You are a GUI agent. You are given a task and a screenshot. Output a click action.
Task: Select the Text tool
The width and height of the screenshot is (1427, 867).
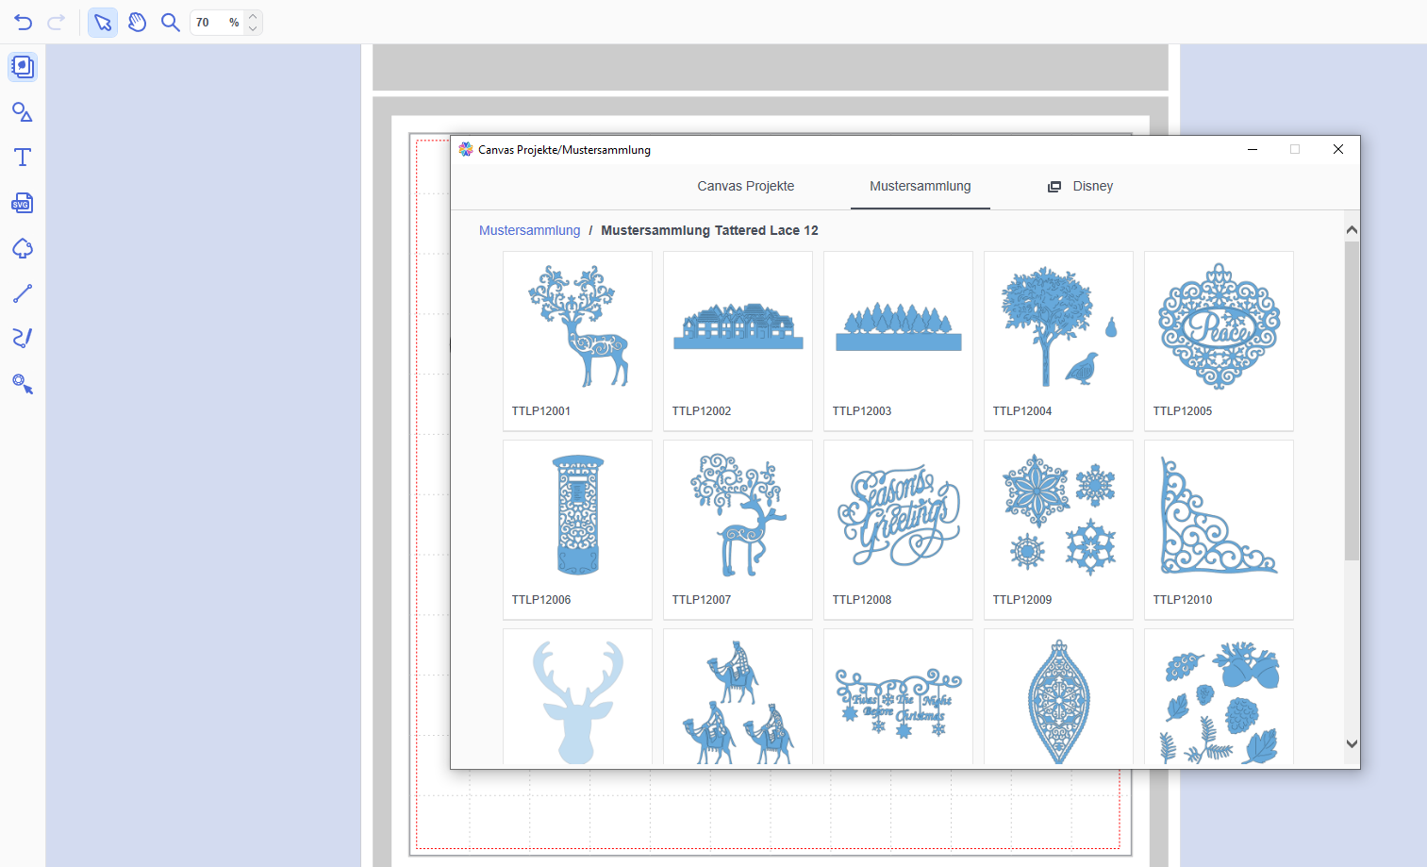tap(23, 158)
